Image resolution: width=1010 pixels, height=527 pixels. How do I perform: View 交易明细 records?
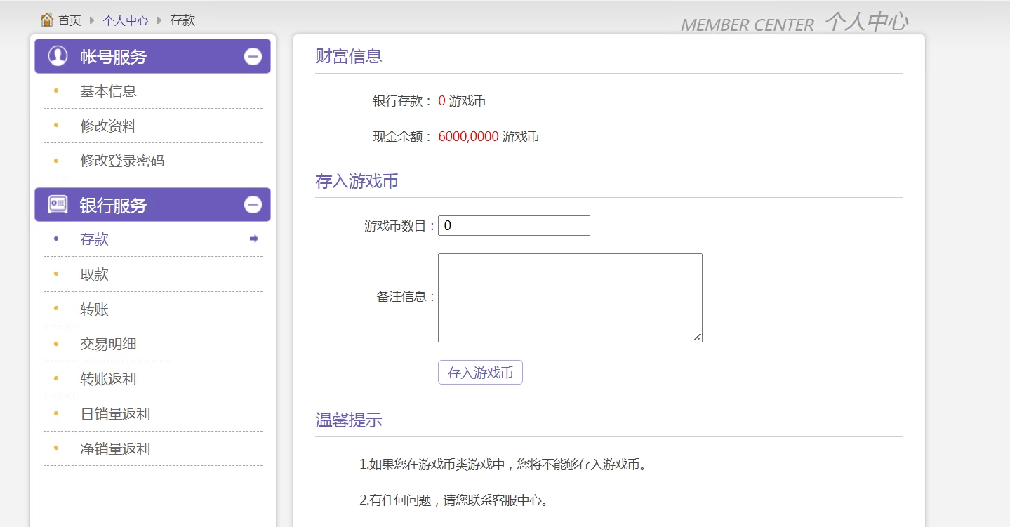pyautogui.click(x=108, y=344)
